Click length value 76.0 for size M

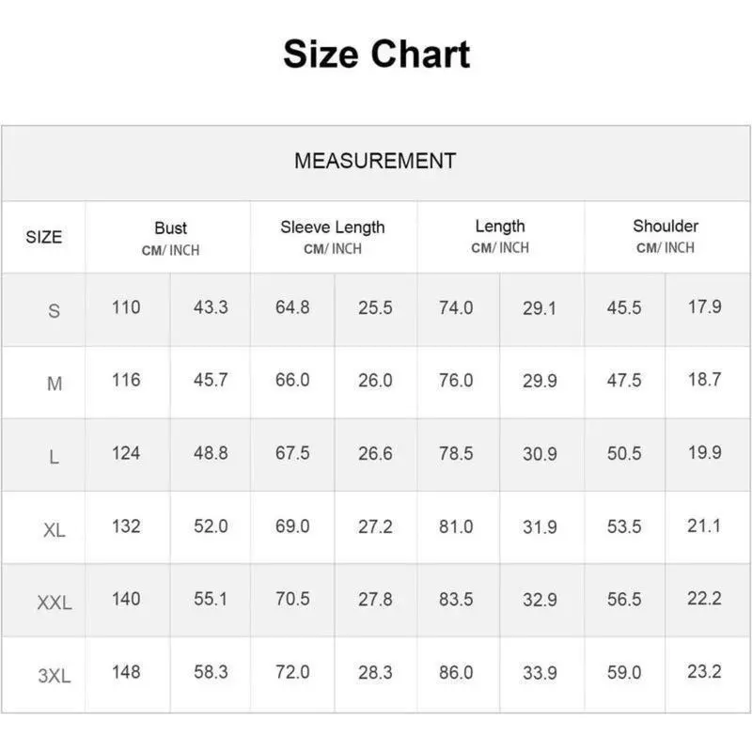(x=456, y=381)
